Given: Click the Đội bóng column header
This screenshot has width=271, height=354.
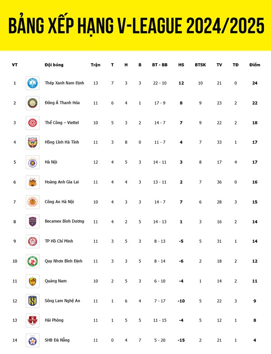Looking at the screenshot, I should [x=54, y=65].
